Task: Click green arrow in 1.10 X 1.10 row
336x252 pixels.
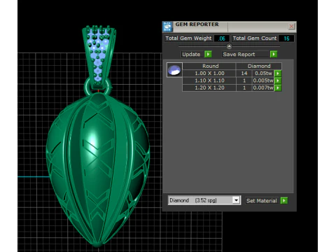Action: [x=278, y=80]
